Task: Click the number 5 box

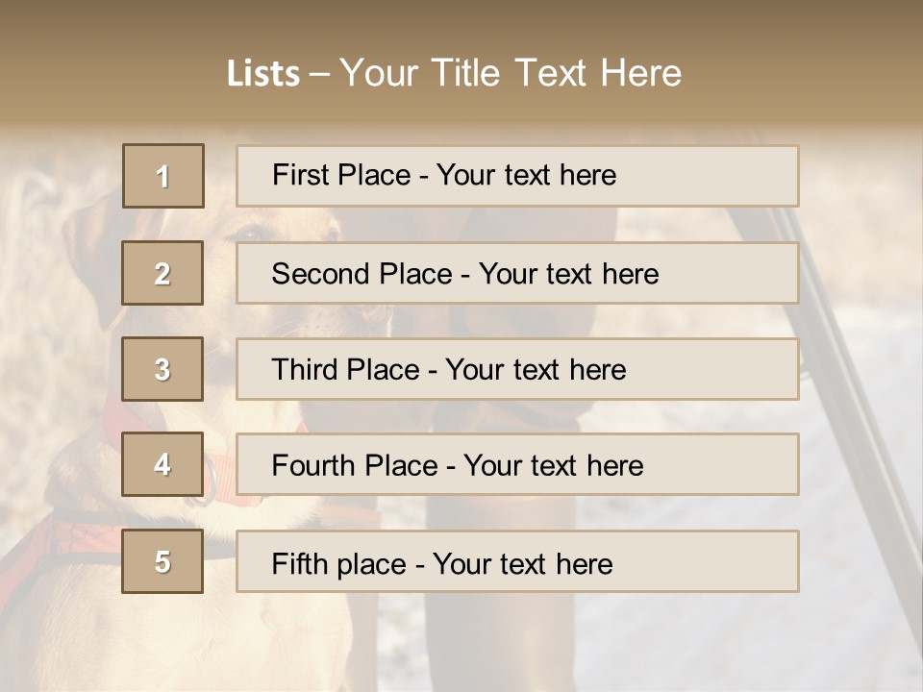Action: click(162, 561)
